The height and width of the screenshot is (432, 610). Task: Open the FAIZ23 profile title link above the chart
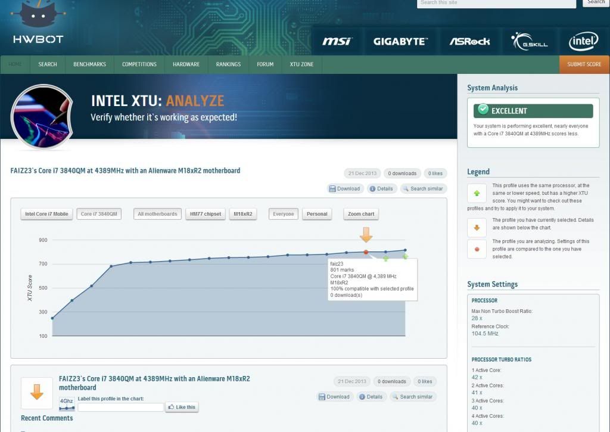point(125,170)
